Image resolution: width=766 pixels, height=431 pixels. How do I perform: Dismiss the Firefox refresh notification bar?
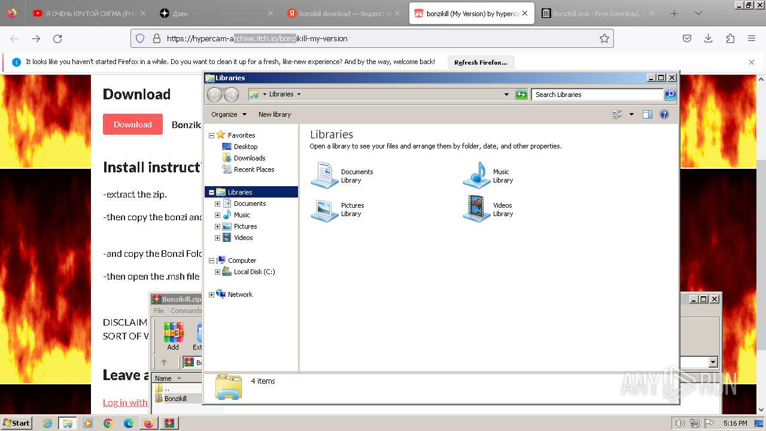[752, 62]
